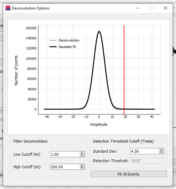Click the peak of the Gaussian curve
The height and width of the screenshot is (189, 176).
point(99,32)
